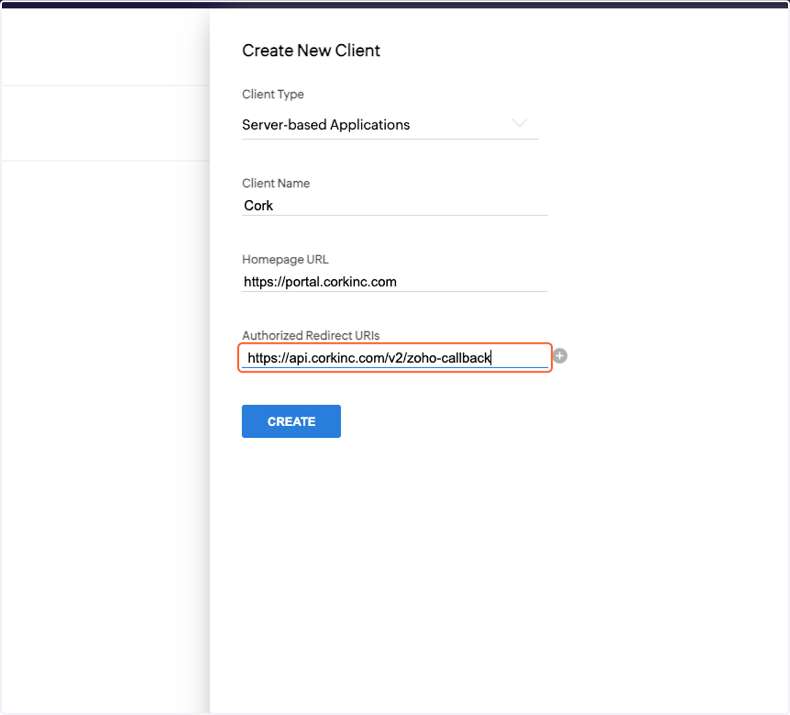The height and width of the screenshot is (715, 790).
Task: Add another redirect URI with plus icon
Action: [560, 356]
